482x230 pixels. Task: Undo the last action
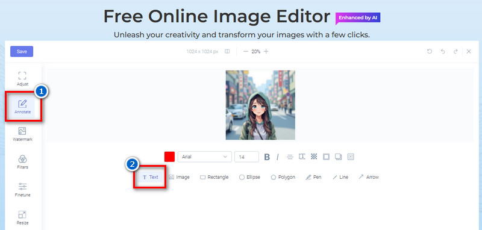click(443, 52)
